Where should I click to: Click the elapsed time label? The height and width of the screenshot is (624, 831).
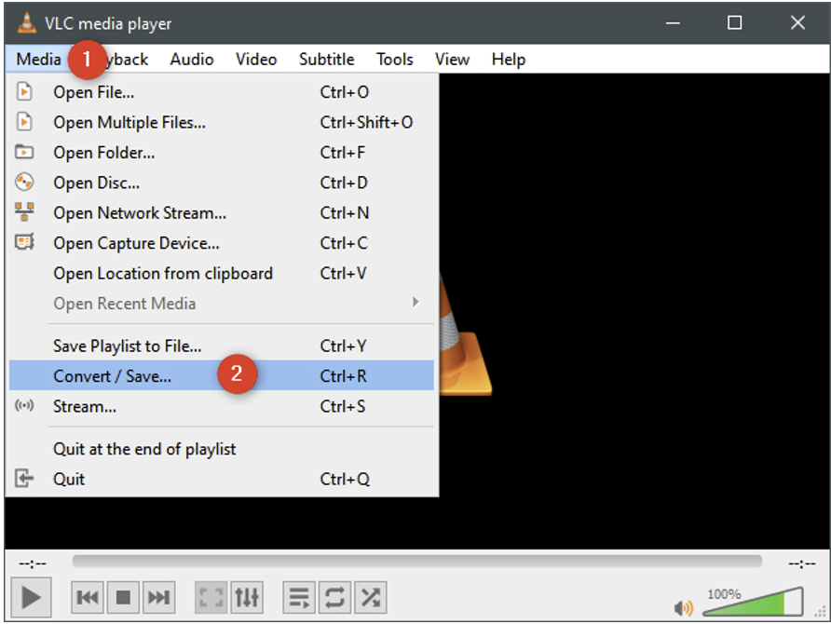[33, 563]
